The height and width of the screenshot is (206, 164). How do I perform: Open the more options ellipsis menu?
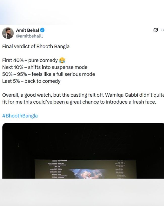coord(162,30)
